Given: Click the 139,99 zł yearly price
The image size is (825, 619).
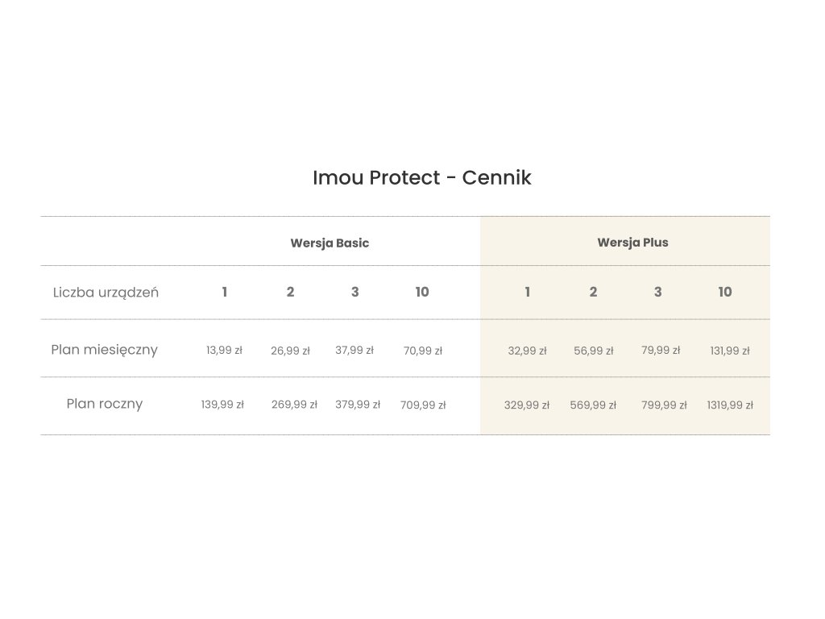Looking at the screenshot, I should tap(222, 405).
